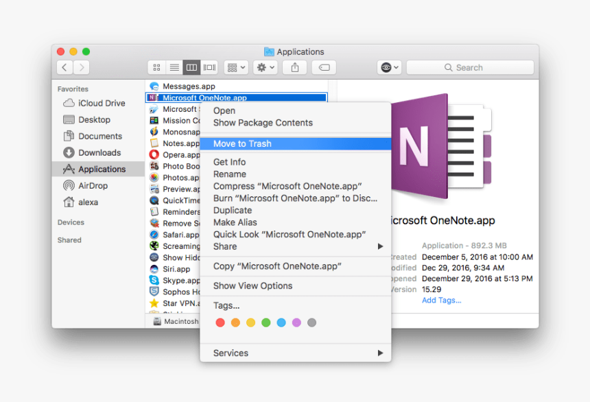
Task: Choose Duplicate in the context menu
Action: click(296, 210)
